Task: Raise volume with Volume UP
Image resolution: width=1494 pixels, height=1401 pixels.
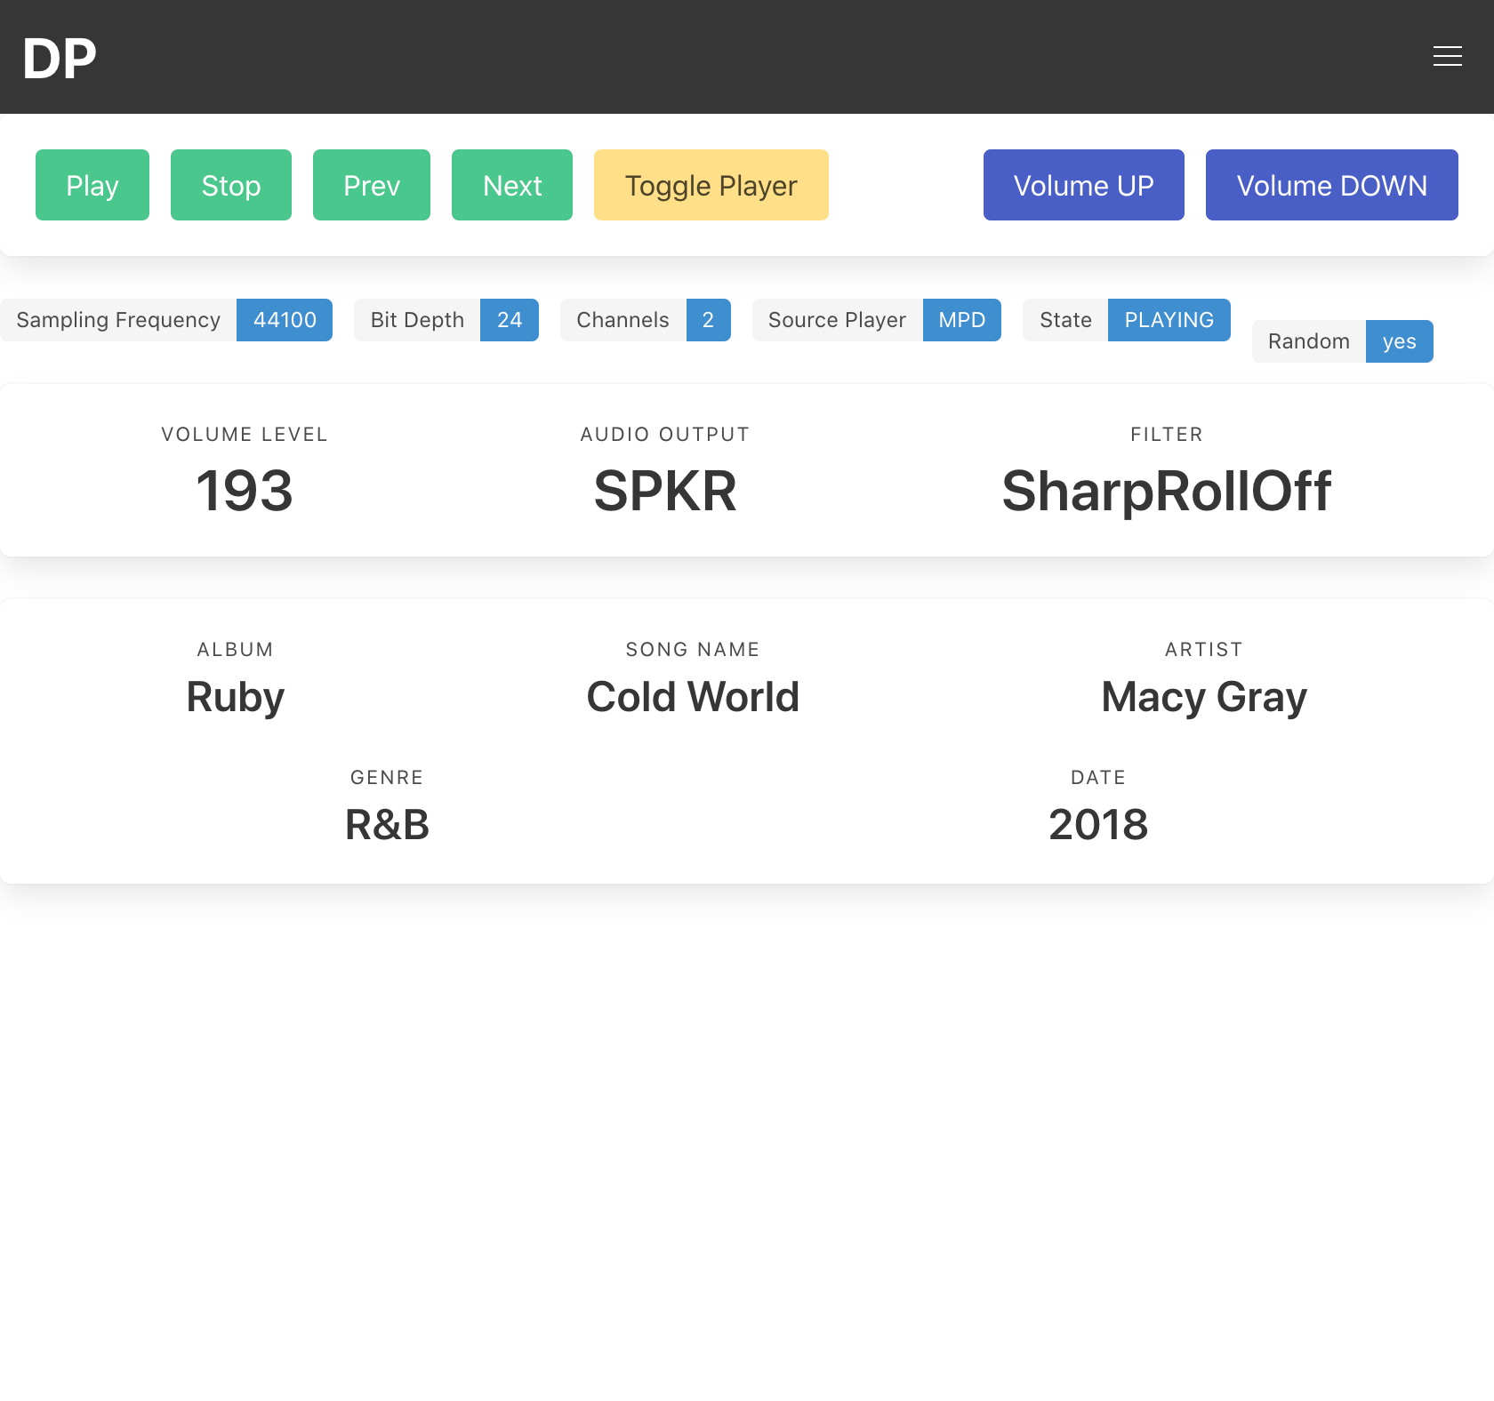Action: click(1084, 185)
